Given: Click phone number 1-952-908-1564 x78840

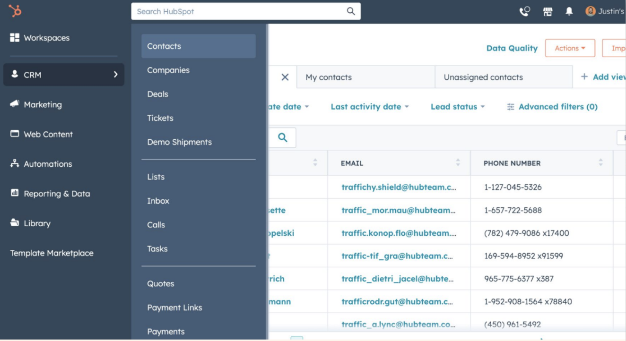Looking at the screenshot, I should (528, 302).
